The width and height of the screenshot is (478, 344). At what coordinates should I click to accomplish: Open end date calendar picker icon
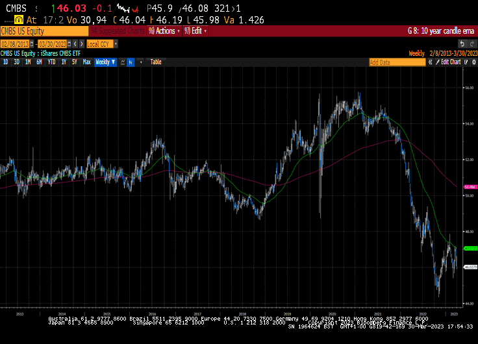[69, 44]
